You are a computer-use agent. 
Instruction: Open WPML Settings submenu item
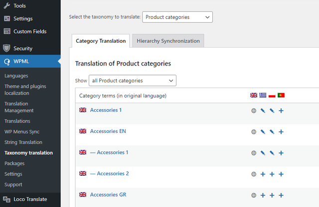point(13,174)
